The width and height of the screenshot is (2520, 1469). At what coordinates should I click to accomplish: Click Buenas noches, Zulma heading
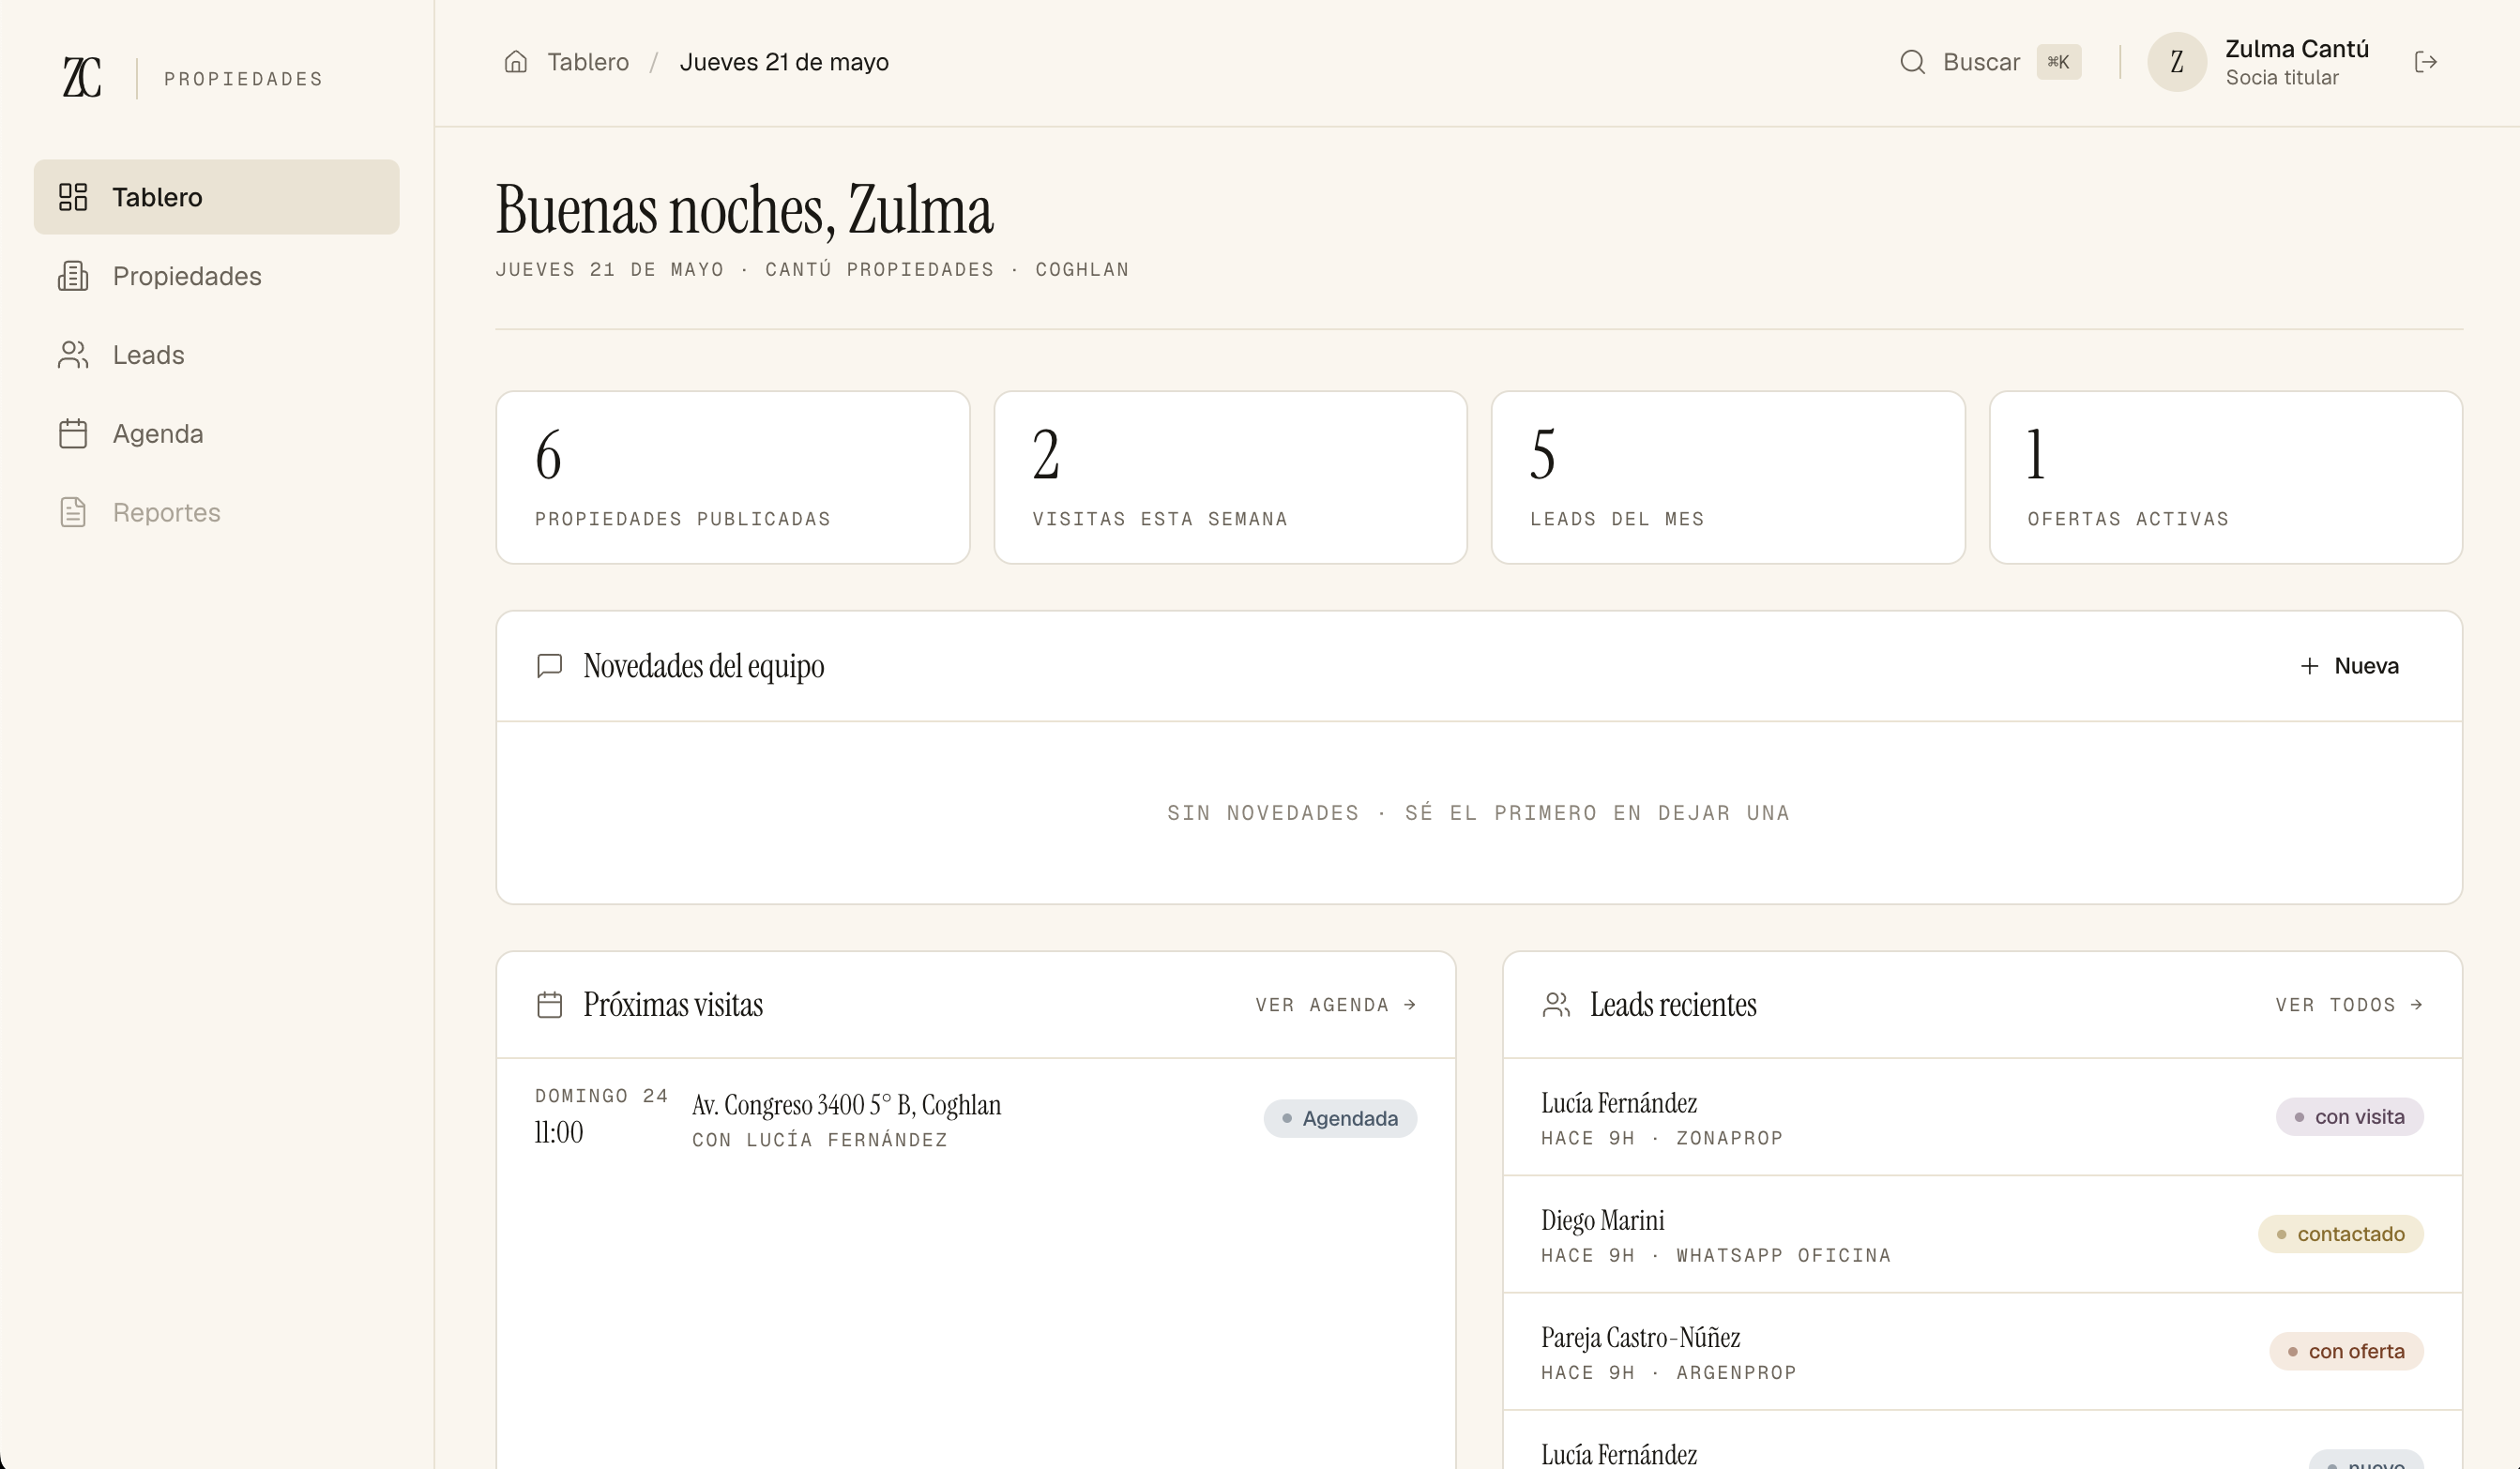[x=744, y=210]
